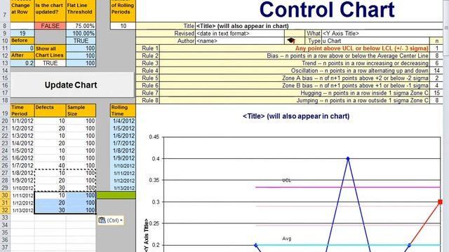Click the Sample Size column header
Image resolution: width=449 pixels, height=252 pixels.
click(x=81, y=111)
